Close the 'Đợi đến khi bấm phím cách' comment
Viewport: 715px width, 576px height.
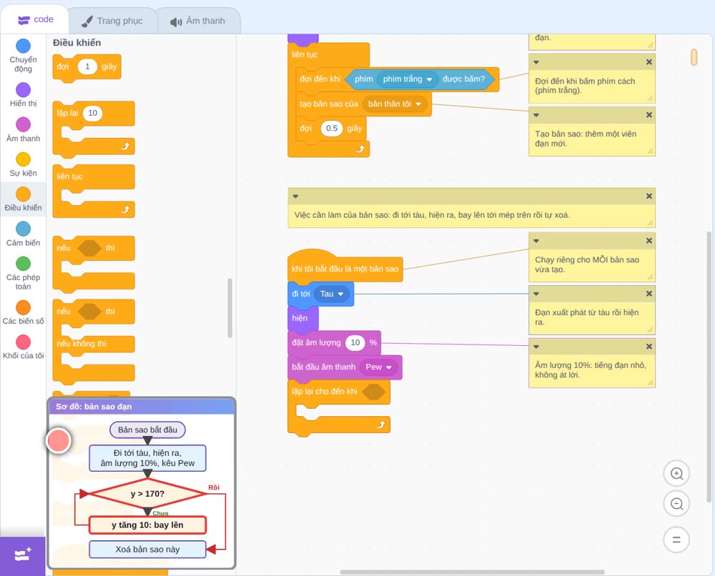point(649,62)
